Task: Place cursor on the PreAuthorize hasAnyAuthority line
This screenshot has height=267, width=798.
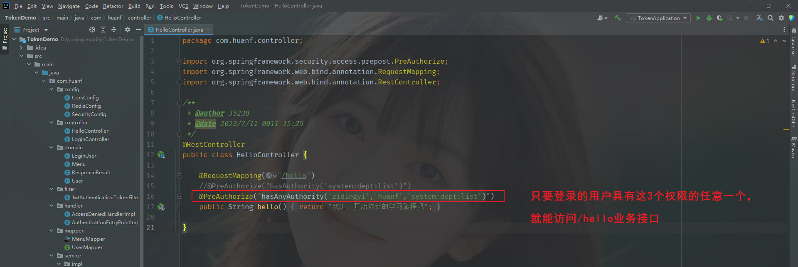Action: (347, 196)
